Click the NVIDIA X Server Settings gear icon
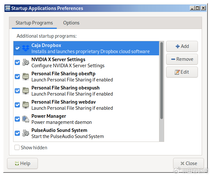Screen dimensions: 211x176 click(26, 62)
